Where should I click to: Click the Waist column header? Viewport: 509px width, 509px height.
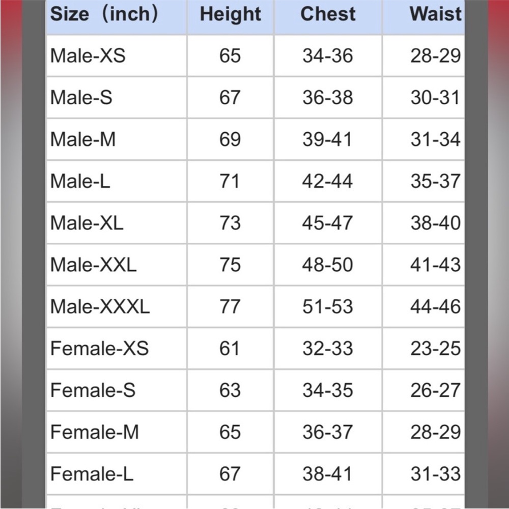pos(435,14)
